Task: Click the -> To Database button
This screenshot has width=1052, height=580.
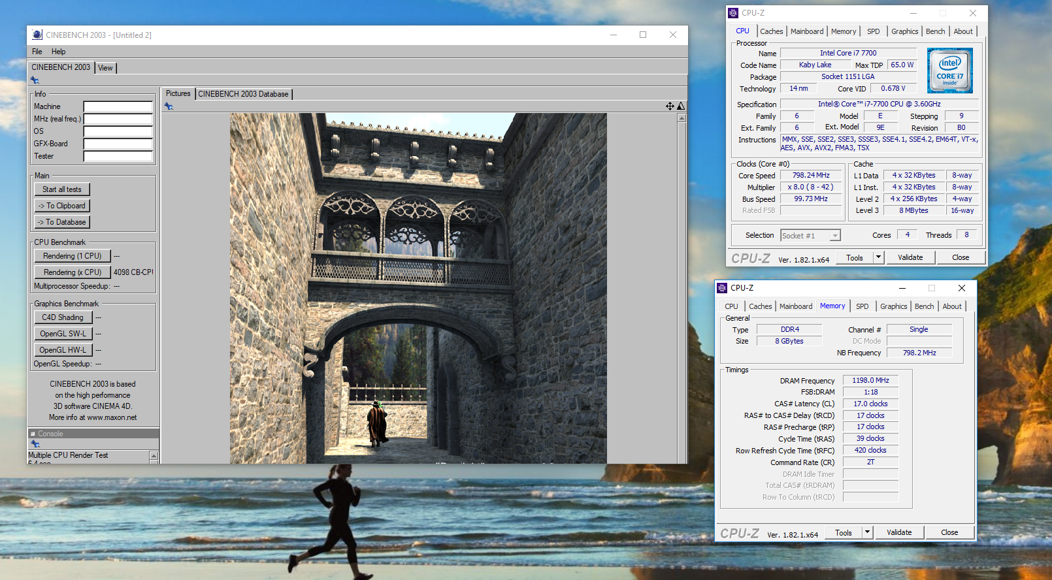Action: pos(62,222)
